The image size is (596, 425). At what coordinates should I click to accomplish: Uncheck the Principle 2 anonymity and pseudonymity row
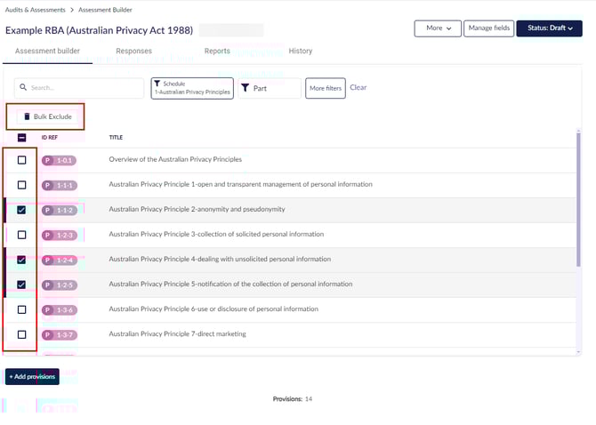(21, 210)
